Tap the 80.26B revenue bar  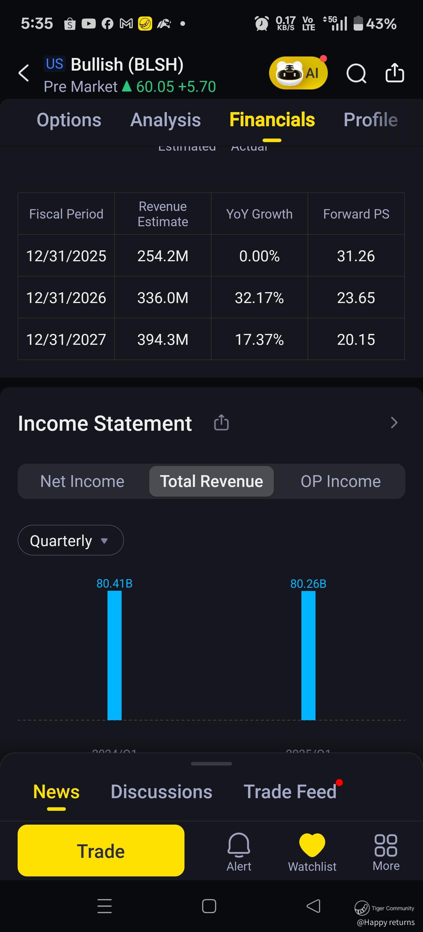click(308, 655)
